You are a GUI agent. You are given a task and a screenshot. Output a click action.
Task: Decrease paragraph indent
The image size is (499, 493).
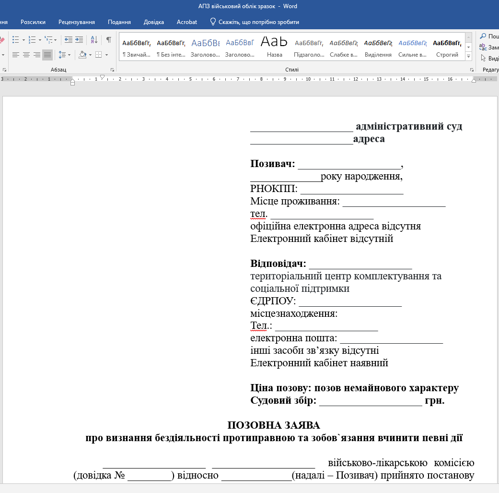click(68, 39)
